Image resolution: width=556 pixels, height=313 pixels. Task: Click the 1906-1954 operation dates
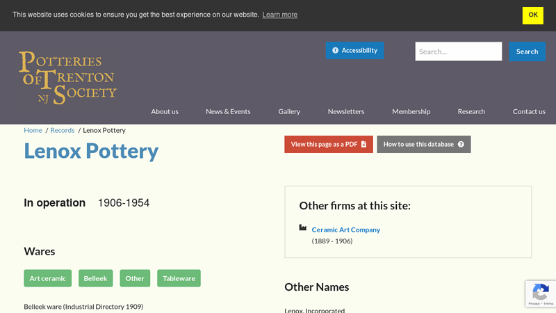(x=124, y=203)
